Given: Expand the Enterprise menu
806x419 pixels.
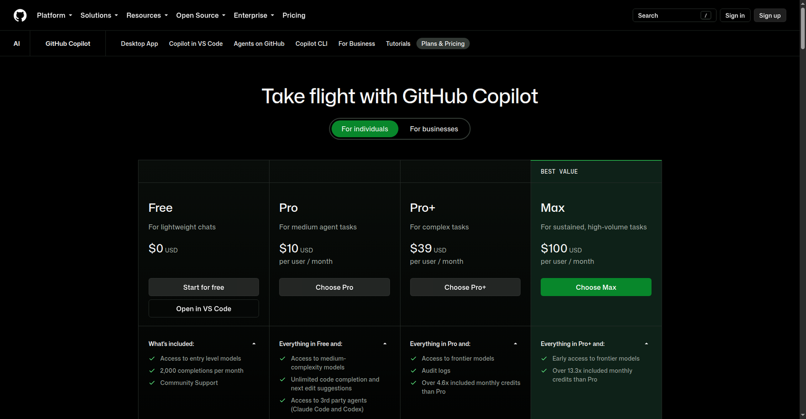Looking at the screenshot, I should (x=254, y=16).
